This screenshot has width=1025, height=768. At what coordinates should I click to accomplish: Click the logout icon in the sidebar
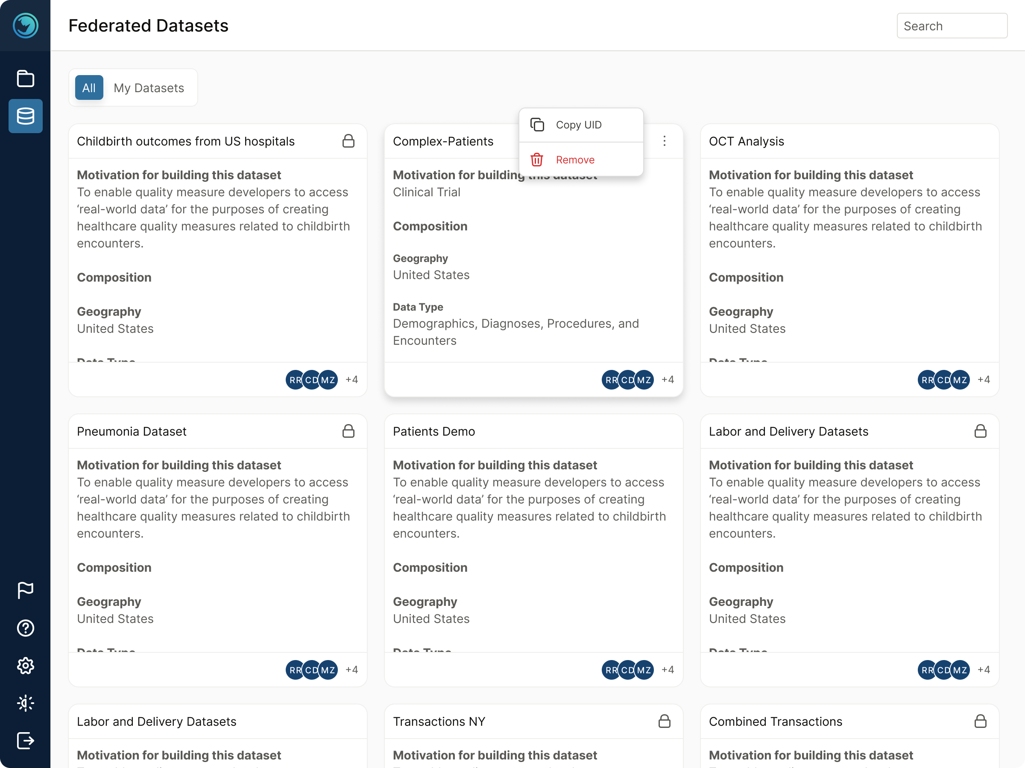[x=26, y=741]
